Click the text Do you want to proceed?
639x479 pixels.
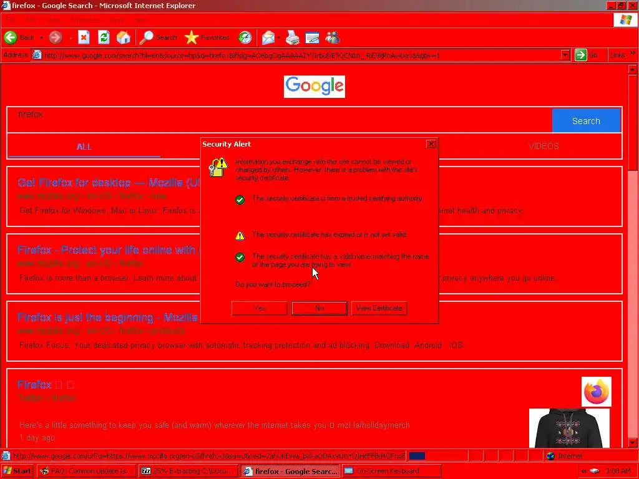[273, 284]
